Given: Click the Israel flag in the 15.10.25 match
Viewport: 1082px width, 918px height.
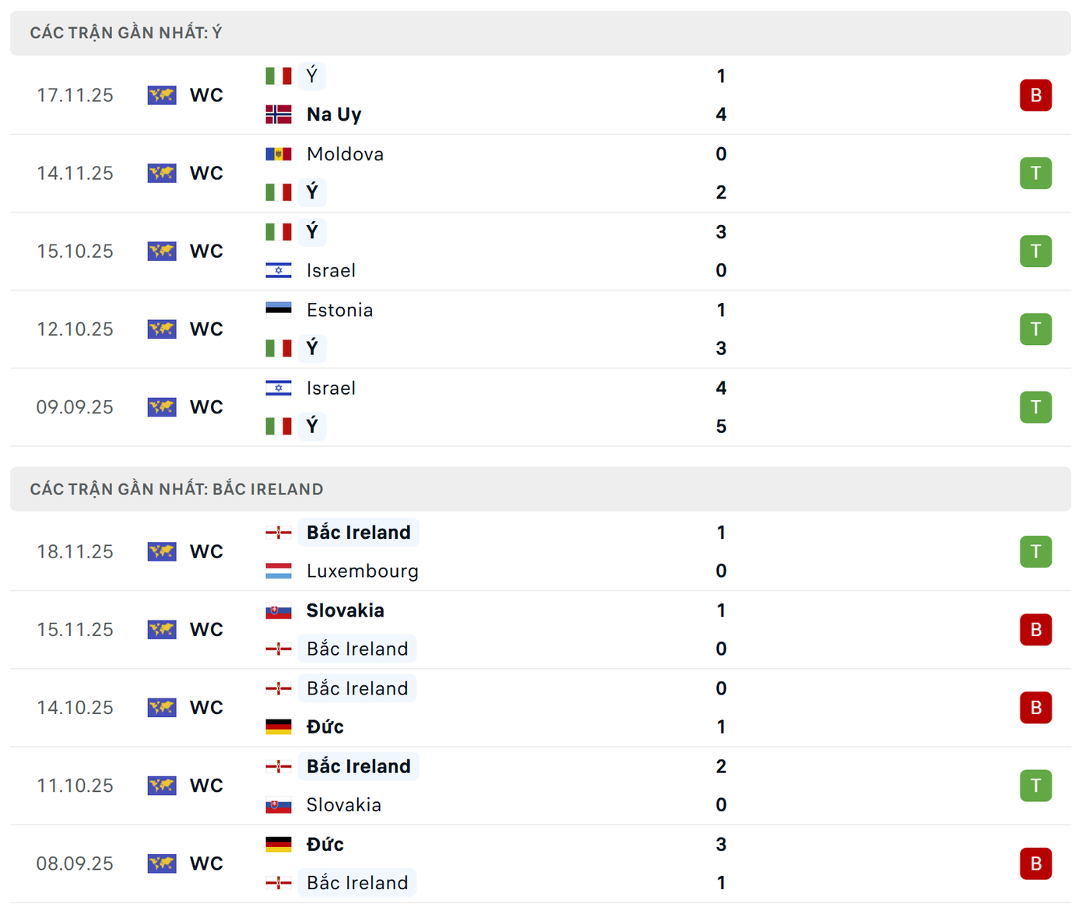Looking at the screenshot, I should [278, 270].
